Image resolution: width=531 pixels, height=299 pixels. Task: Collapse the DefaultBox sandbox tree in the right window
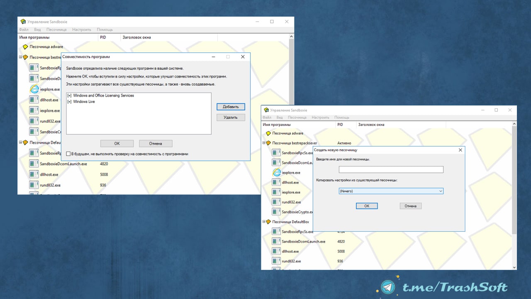click(x=264, y=222)
